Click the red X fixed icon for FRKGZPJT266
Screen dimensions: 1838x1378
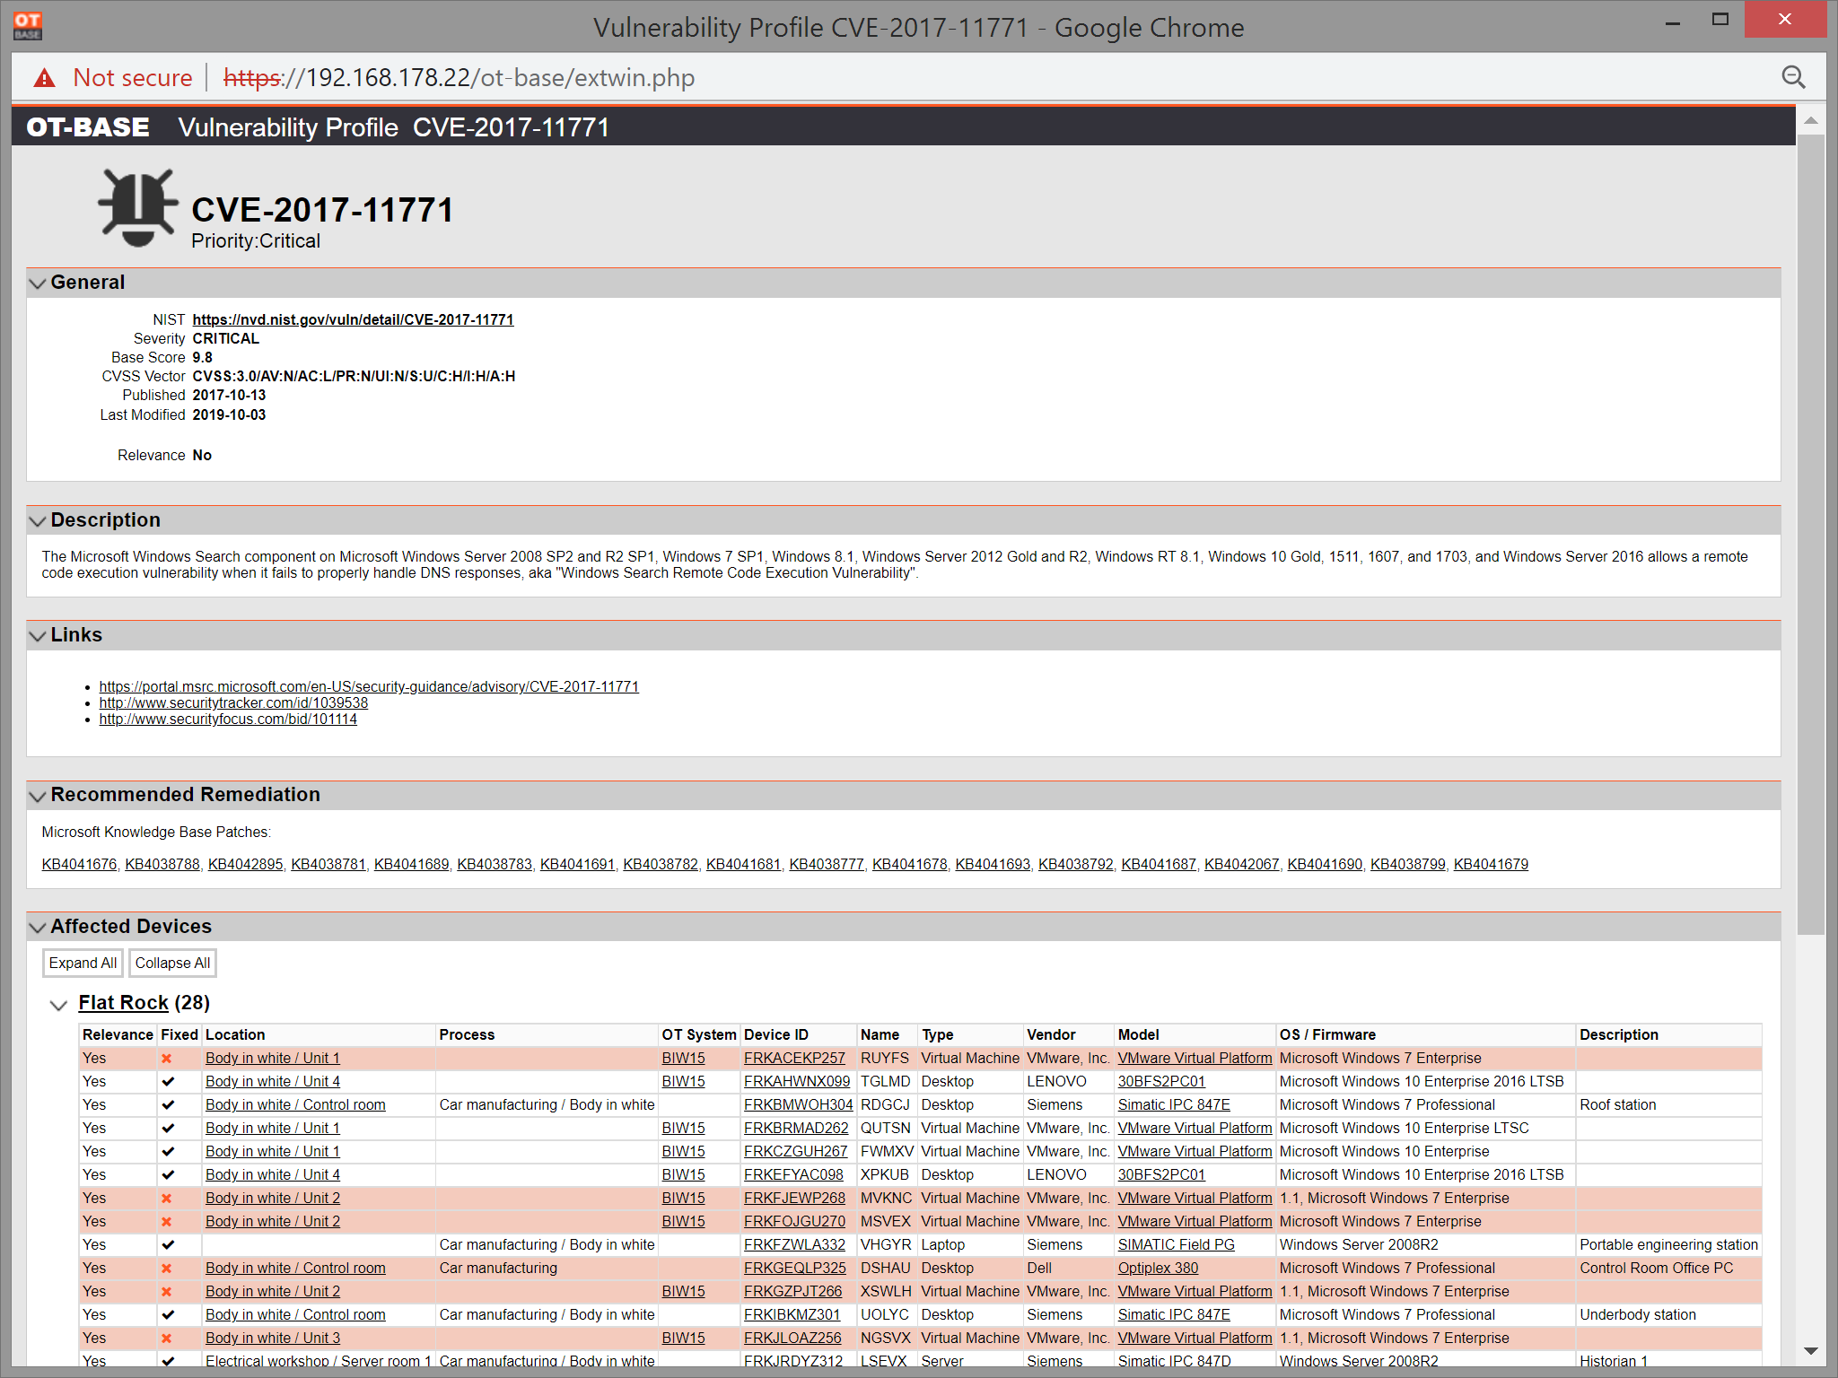click(167, 1292)
